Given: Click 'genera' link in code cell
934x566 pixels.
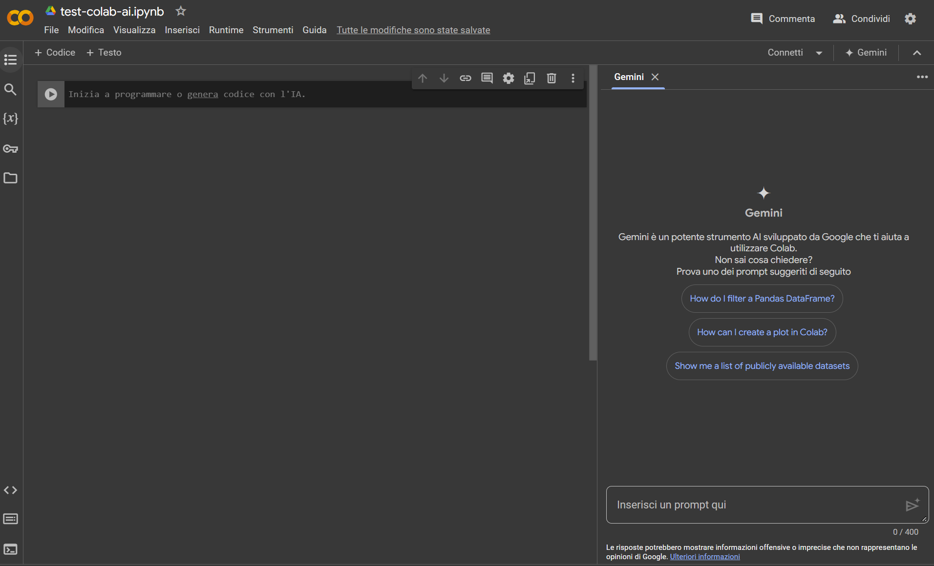Looking at the screenshot, I should click(203, 94).
